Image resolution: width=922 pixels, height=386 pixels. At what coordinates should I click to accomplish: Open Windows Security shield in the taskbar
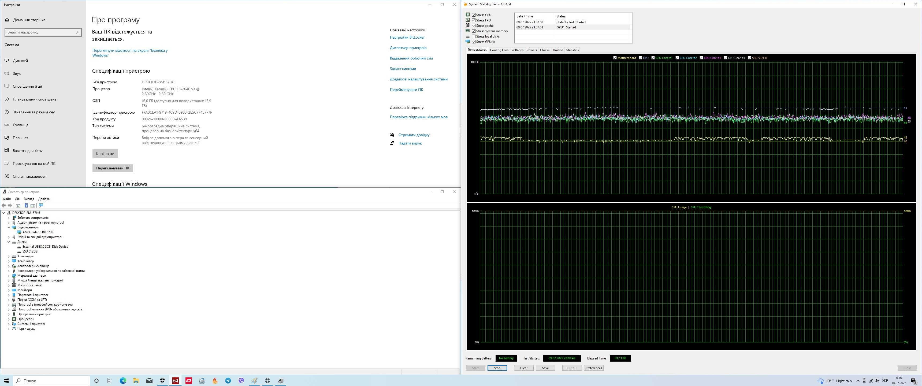tap(162, 381)
